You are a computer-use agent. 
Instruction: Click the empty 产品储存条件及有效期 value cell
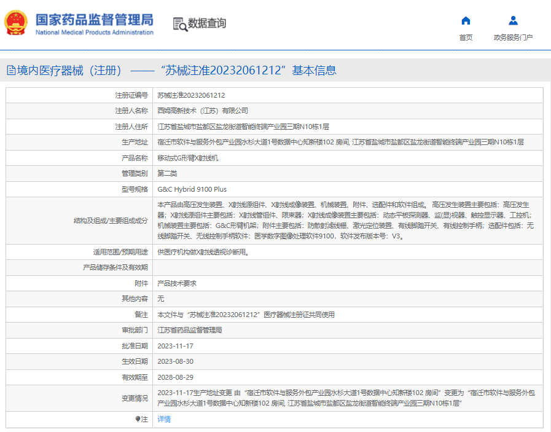[x=348, y=267]
